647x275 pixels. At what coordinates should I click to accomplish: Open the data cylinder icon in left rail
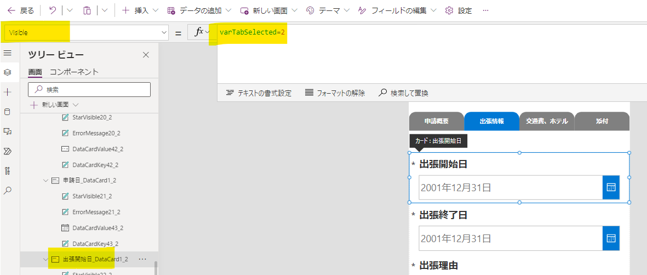click(7, 112)
